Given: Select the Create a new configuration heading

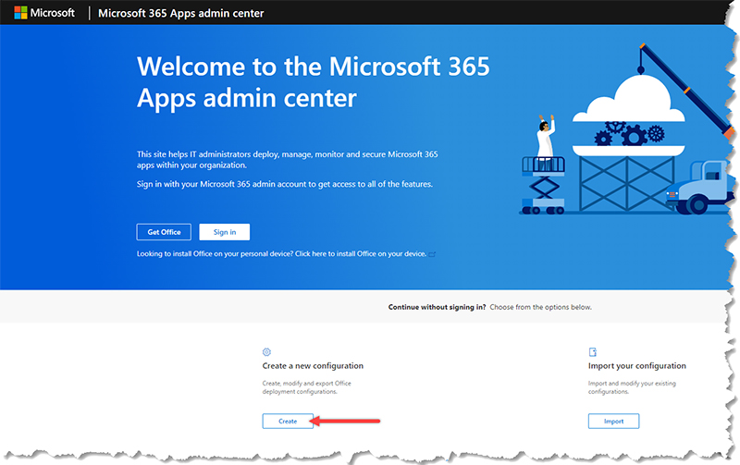Looking at the screenshot, I should 313,366.
